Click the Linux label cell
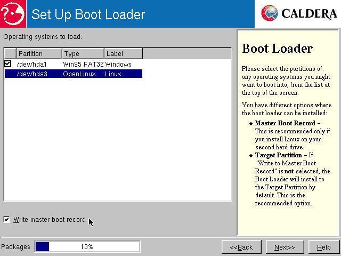 point(113,74)
